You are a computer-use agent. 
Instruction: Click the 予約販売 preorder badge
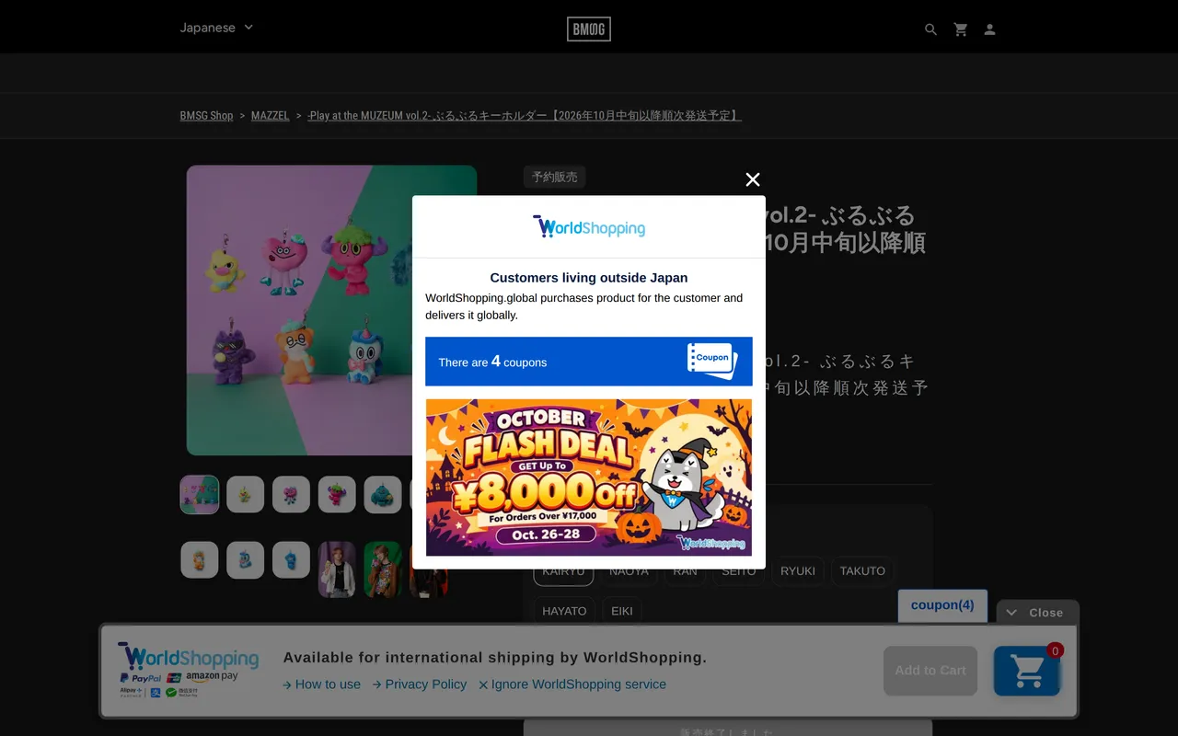click(555, 177)
